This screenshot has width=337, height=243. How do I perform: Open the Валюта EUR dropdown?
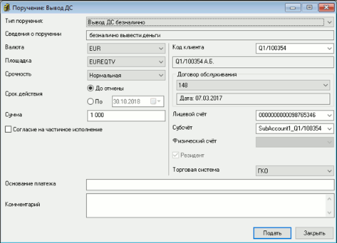[161, 49]
